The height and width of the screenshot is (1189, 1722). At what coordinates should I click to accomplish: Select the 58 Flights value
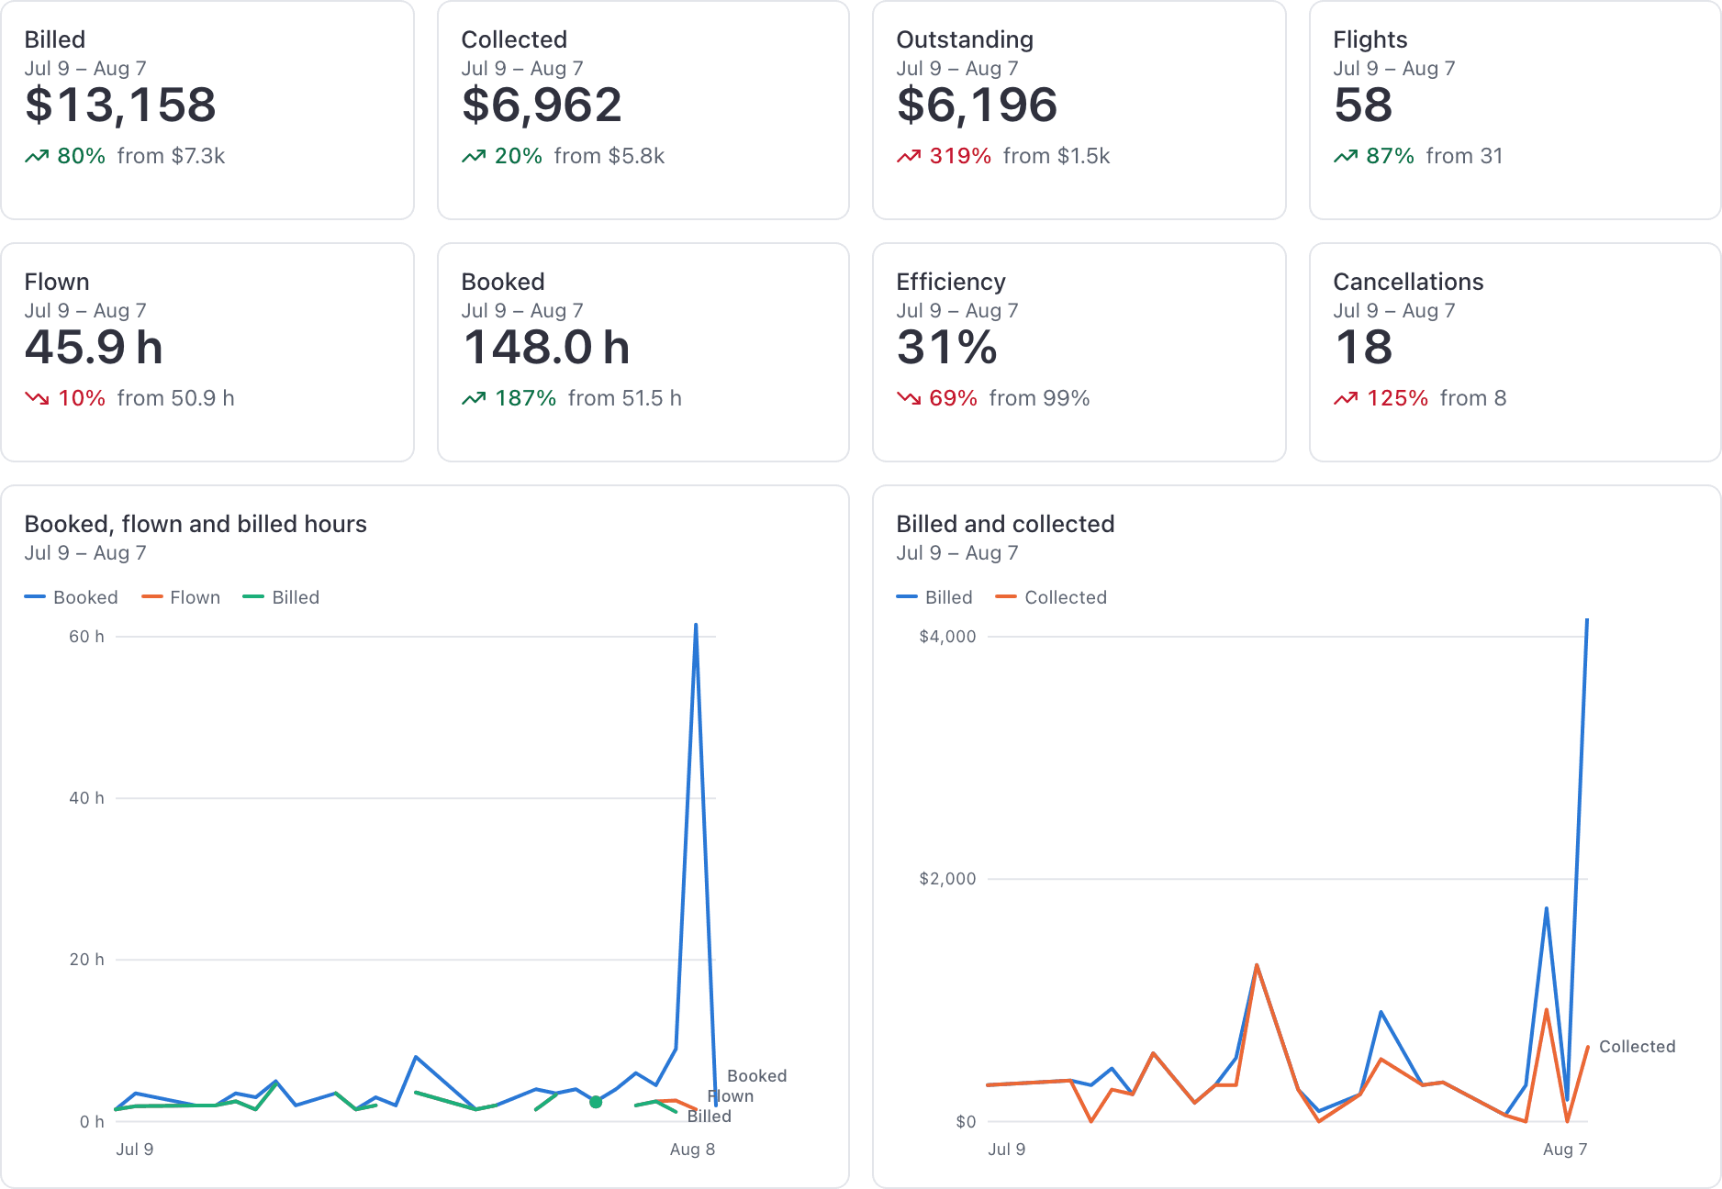[x=1363, y=105]
